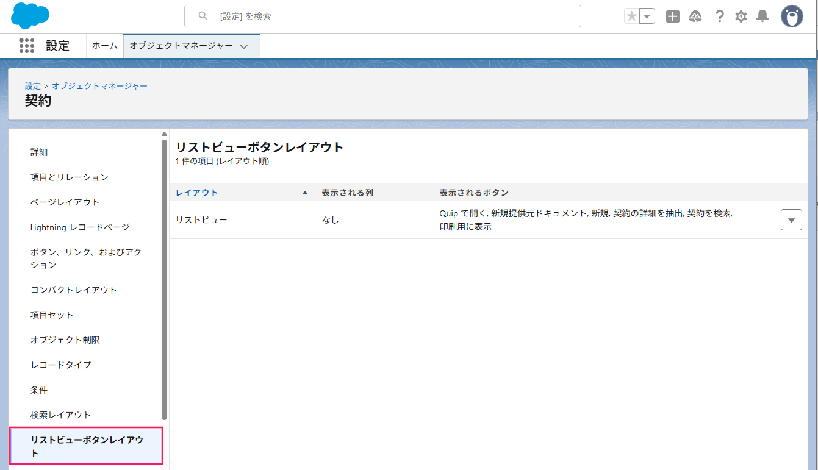
Task: Click the 契約 page heading
Action: pos(38,101)
